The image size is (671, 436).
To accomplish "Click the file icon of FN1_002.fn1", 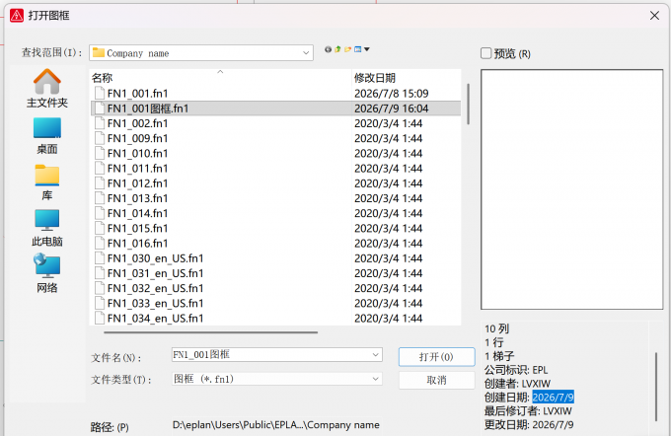I will [100, 123].
